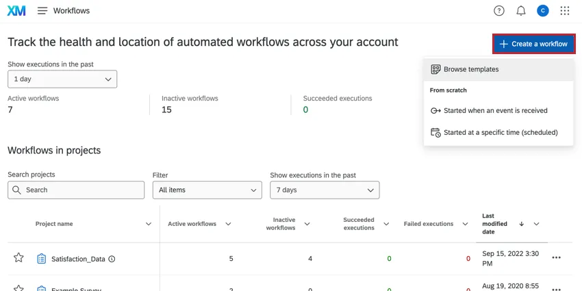Choose Started at a specific time (scheduled)
The width and height of the screenshot is (582, 291).
point(500,132)
